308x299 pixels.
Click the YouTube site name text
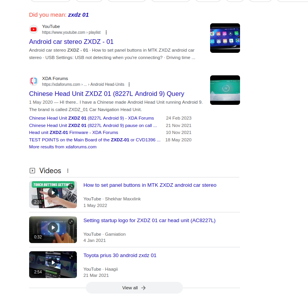[51, 26]
